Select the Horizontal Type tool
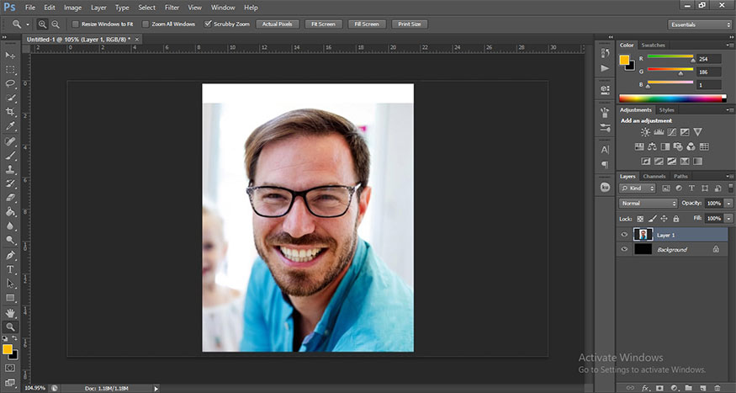 point(10,269)
